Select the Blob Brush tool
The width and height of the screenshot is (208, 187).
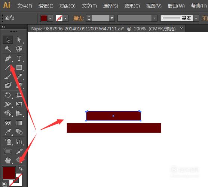8,85
